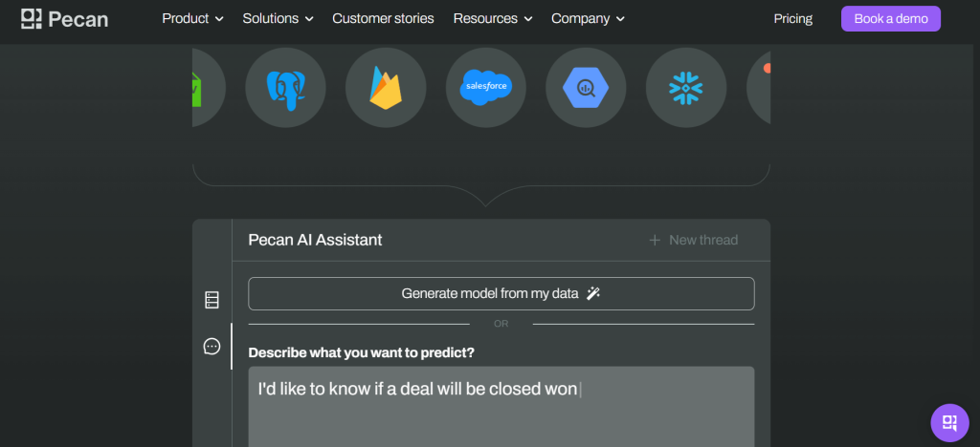Expand the Company dropdown menu
The height and width of the screenshot is (447, 980).
[x=588, y=19]
